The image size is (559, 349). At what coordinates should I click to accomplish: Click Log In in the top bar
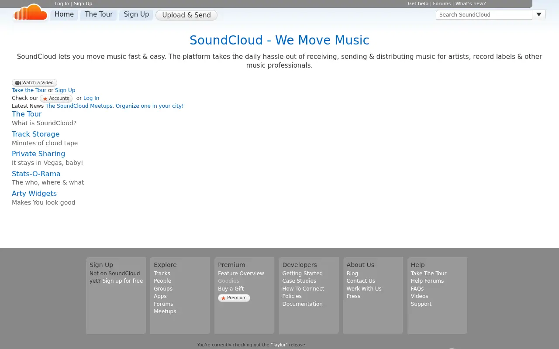62,3
